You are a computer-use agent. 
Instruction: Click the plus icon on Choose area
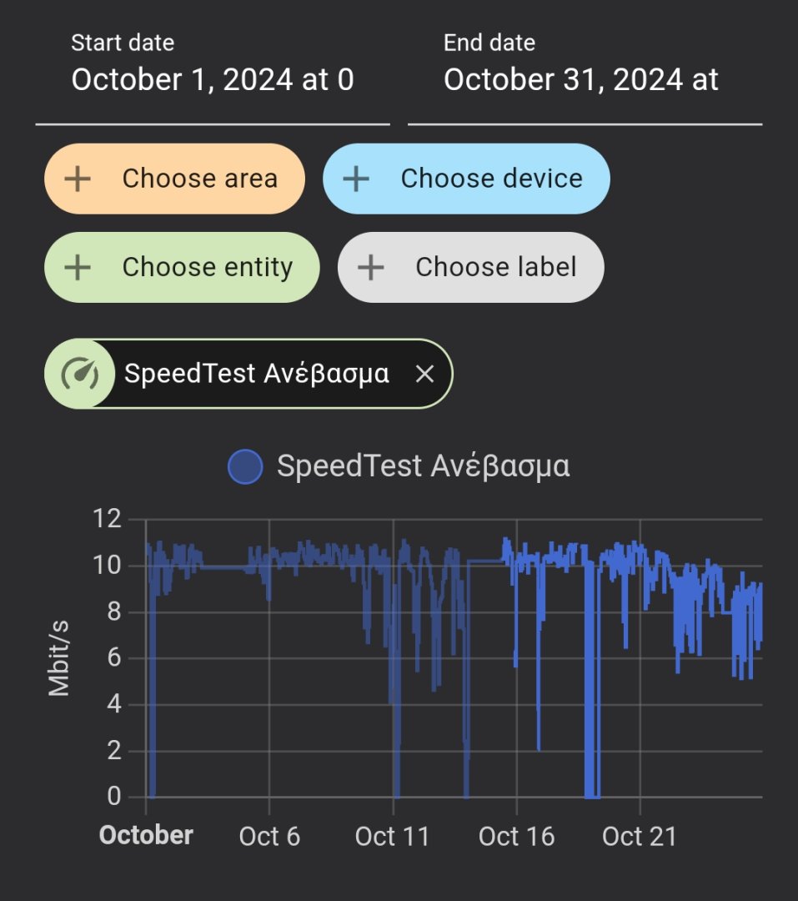coord(78,179)
